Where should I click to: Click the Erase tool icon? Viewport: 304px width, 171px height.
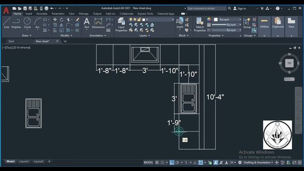[77, 19]
